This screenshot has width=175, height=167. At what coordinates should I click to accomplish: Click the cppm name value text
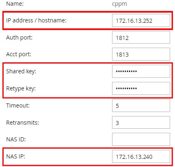tap(119, 4)
